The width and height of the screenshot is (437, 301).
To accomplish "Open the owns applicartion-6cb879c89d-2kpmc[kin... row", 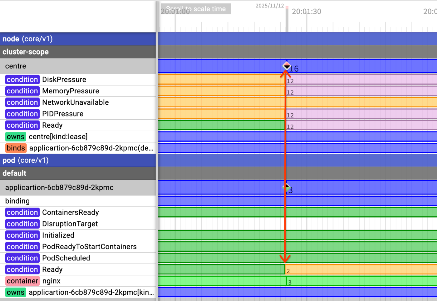I will tap(78, 293).
